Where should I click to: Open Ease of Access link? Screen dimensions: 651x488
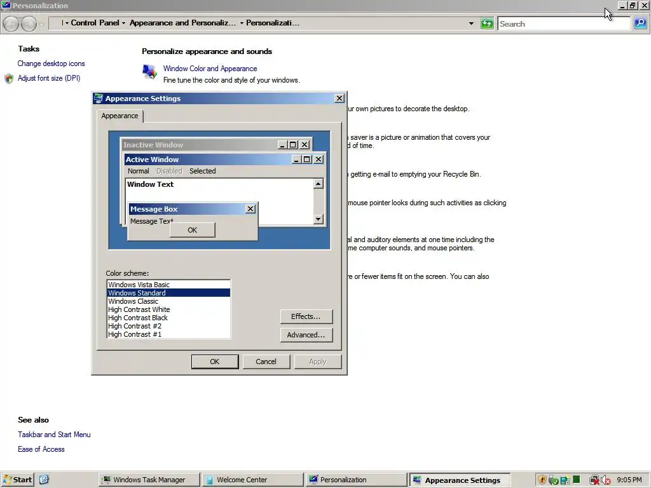coord(41,449)
